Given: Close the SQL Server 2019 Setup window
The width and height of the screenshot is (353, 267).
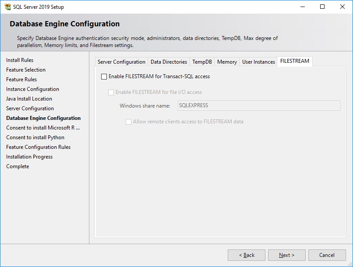Looking at the screenshot, I should pos(342,7).
